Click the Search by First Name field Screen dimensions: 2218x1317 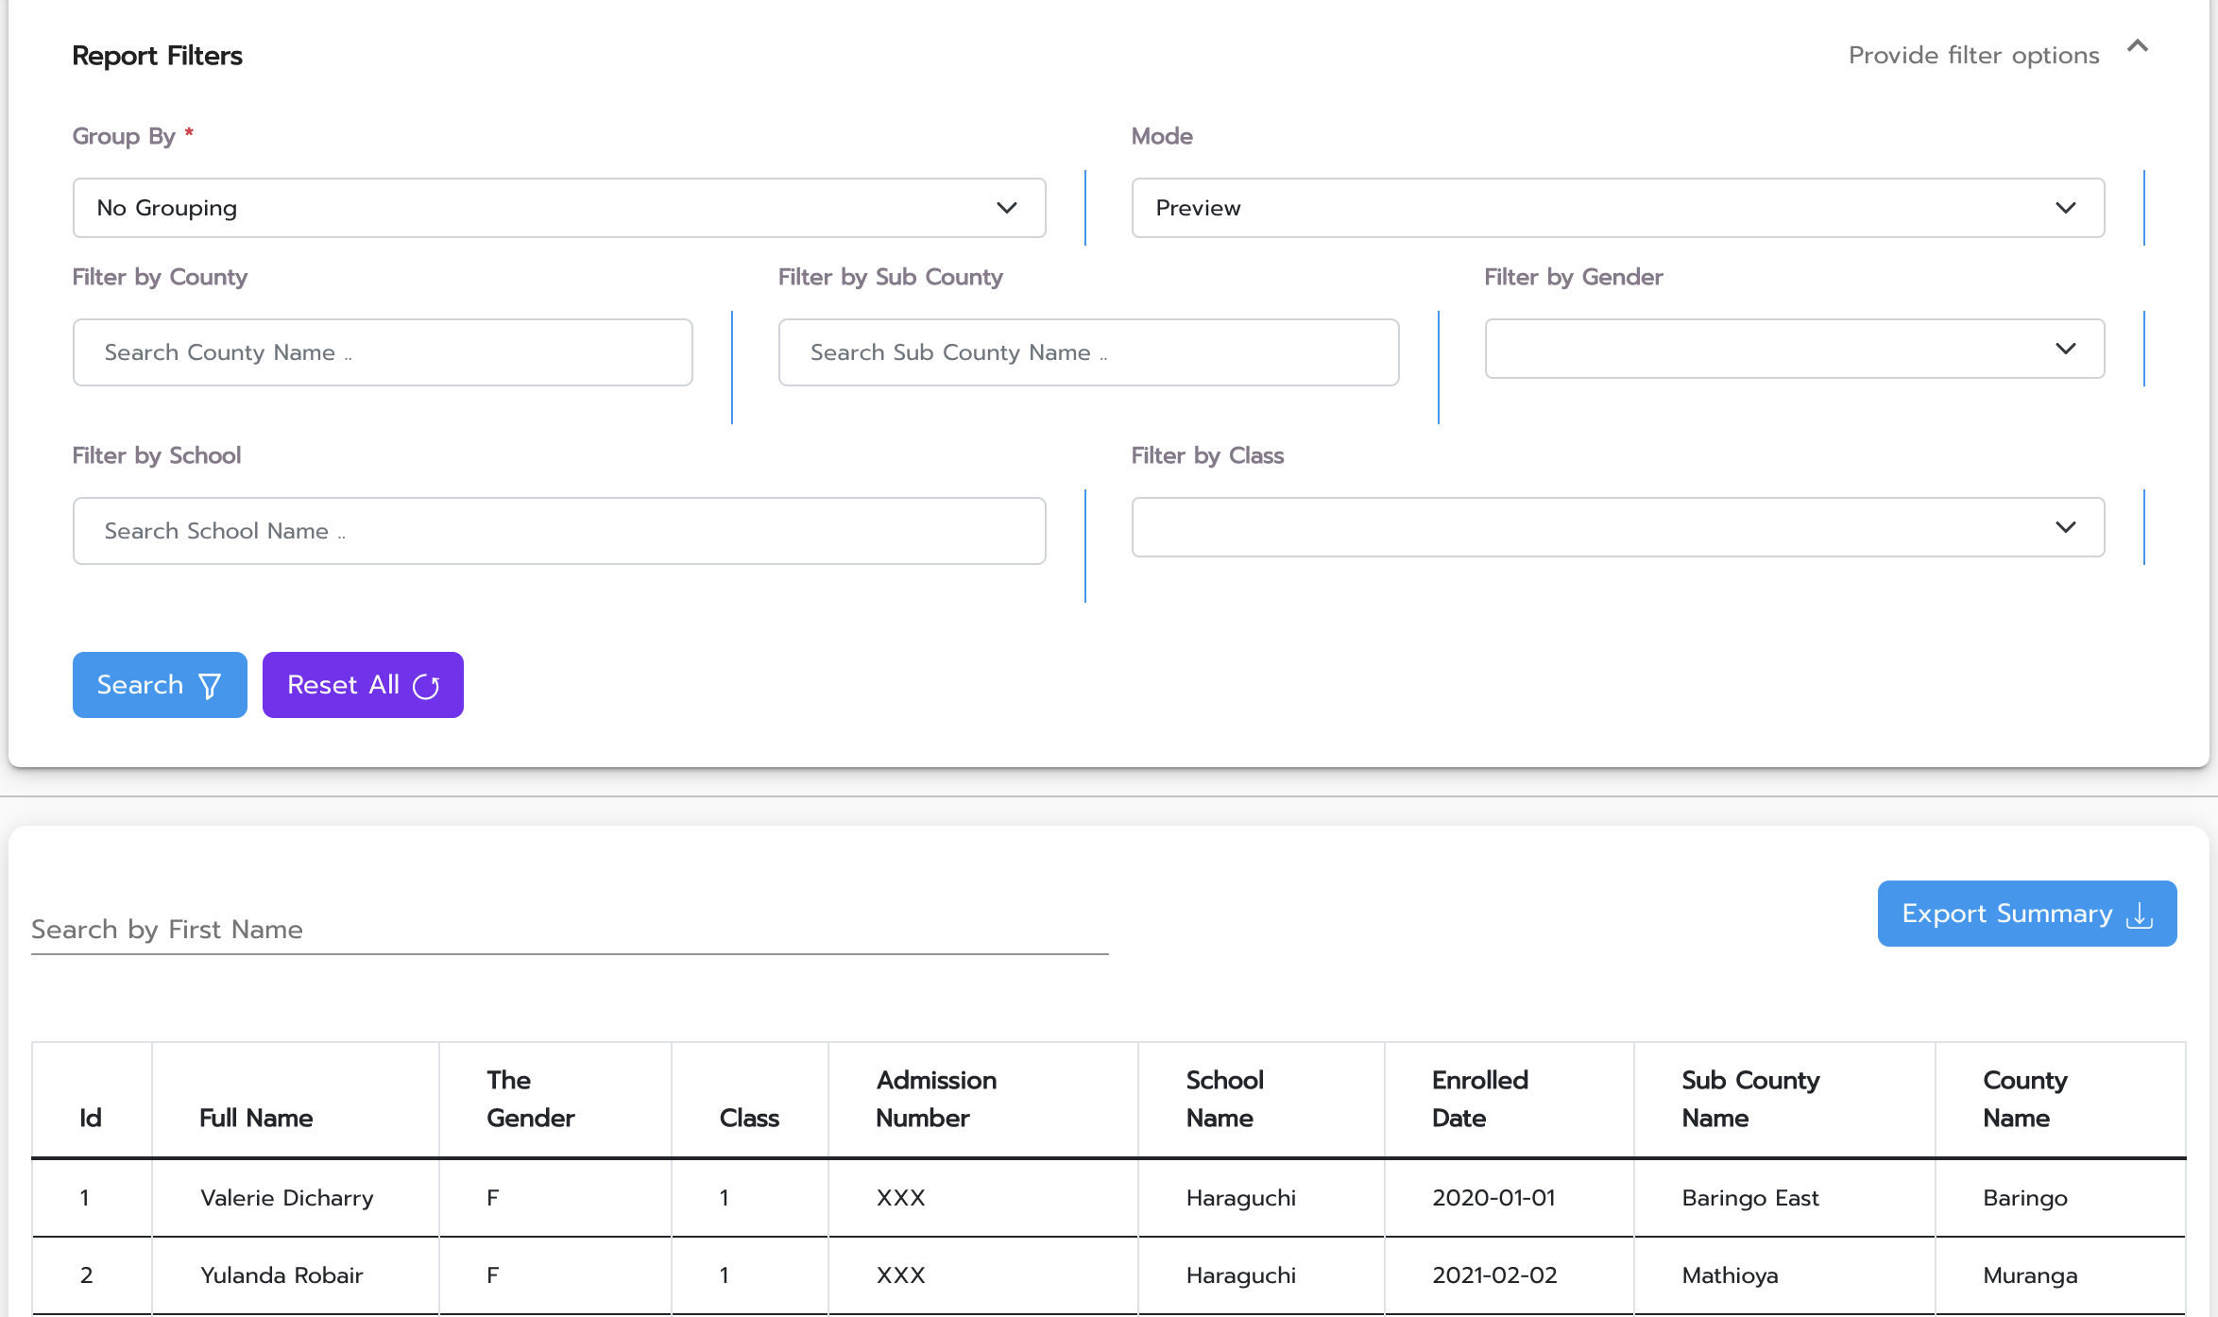(x=569, y=930)
